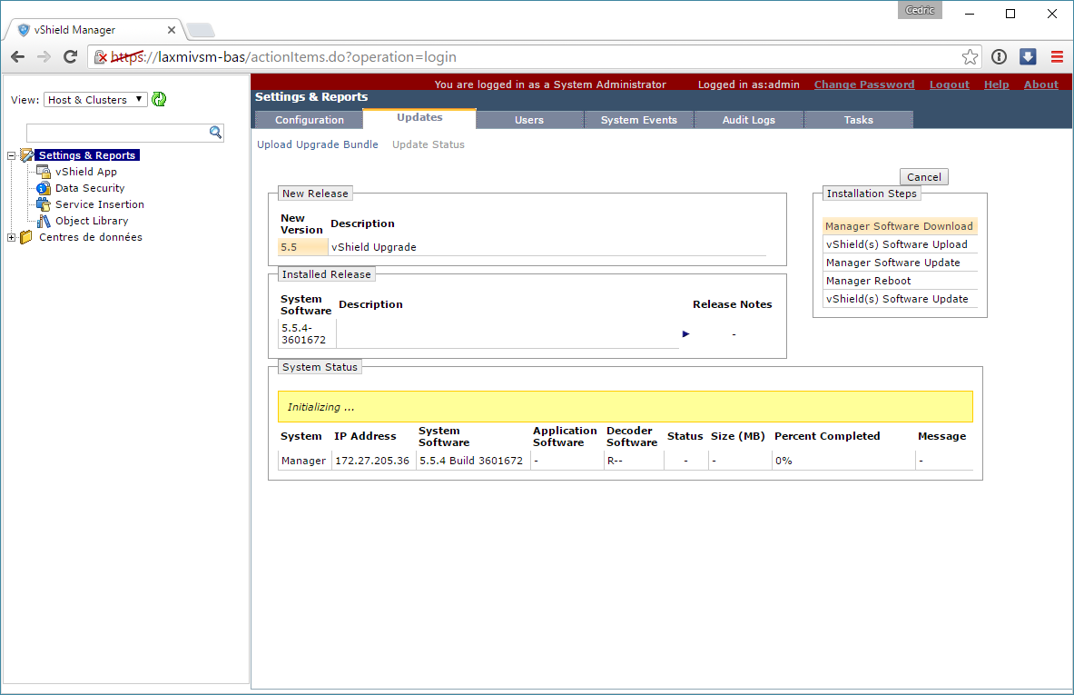The height and width of the screenshot is (695, 1074).
Task: Click Upload Upgrade Bundle link
Action: [x=318, y=144]
